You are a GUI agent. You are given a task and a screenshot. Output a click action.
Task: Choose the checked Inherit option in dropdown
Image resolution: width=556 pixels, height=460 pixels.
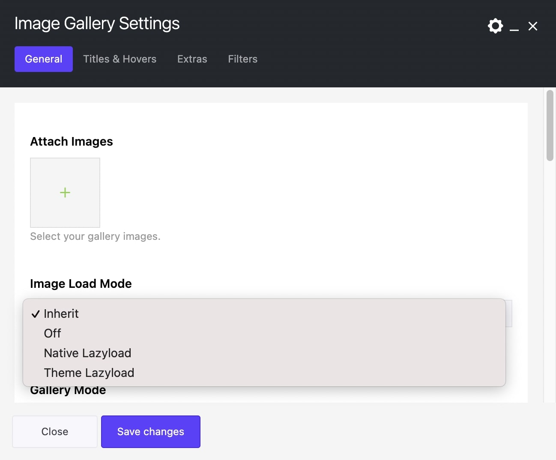point(61,314)
